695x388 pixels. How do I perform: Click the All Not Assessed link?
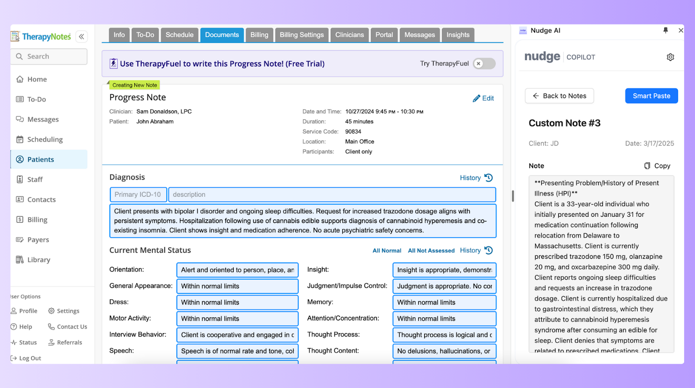coord(431,251)
